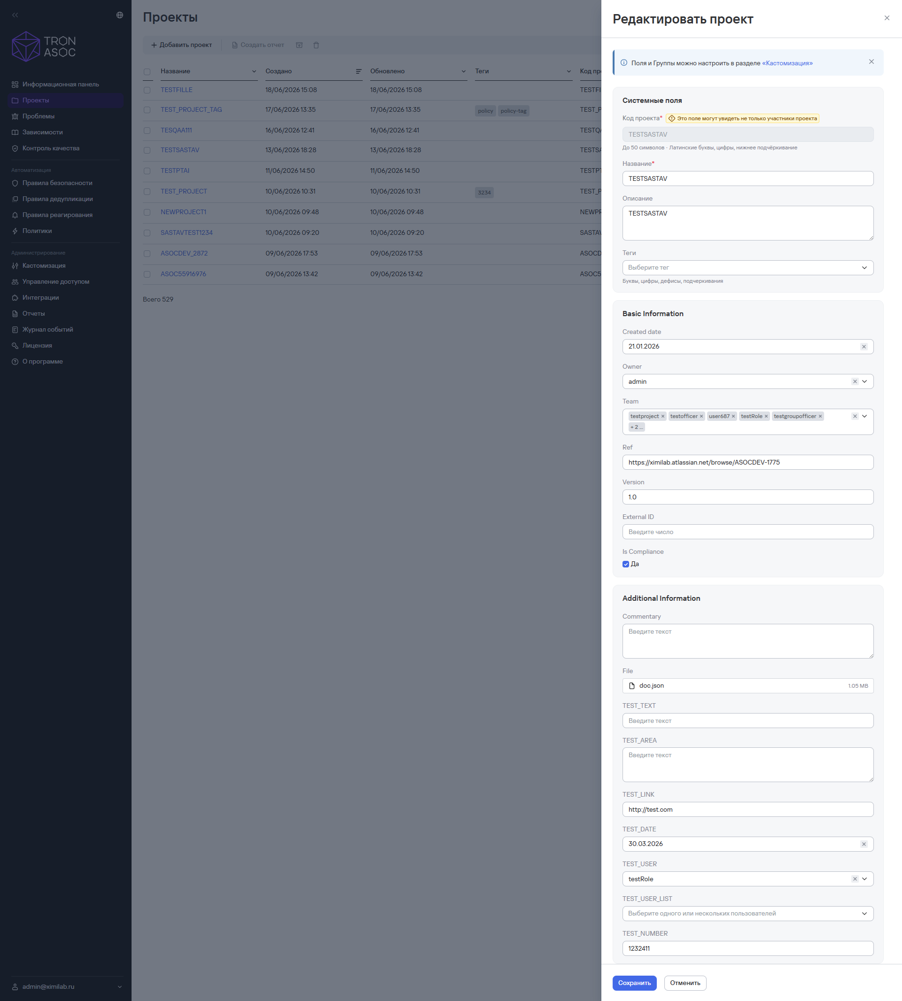The width and height of the screenshot is (902, 1001).
Task: Open Информационная панель in sidebar
Action: click(65, 84)
